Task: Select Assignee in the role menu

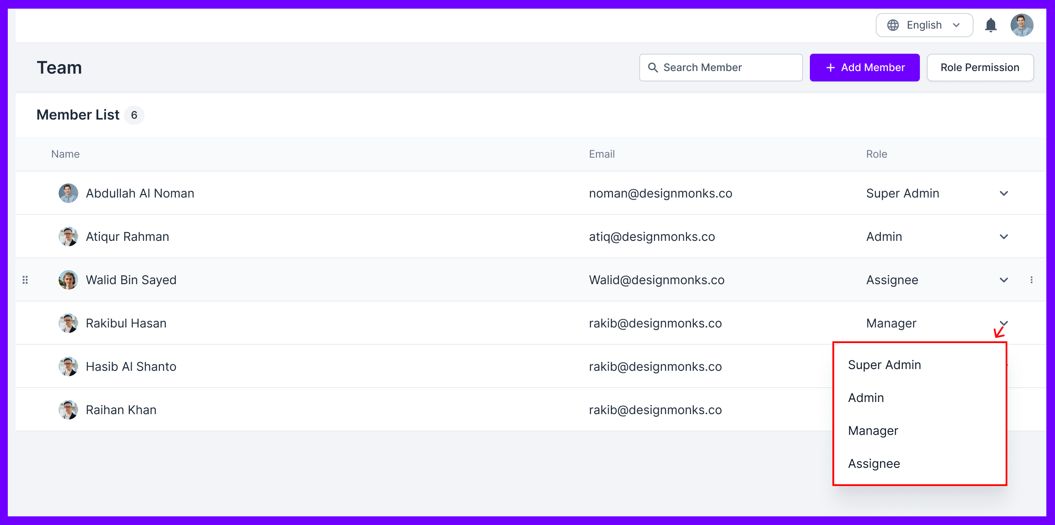Action: point(919,463)
